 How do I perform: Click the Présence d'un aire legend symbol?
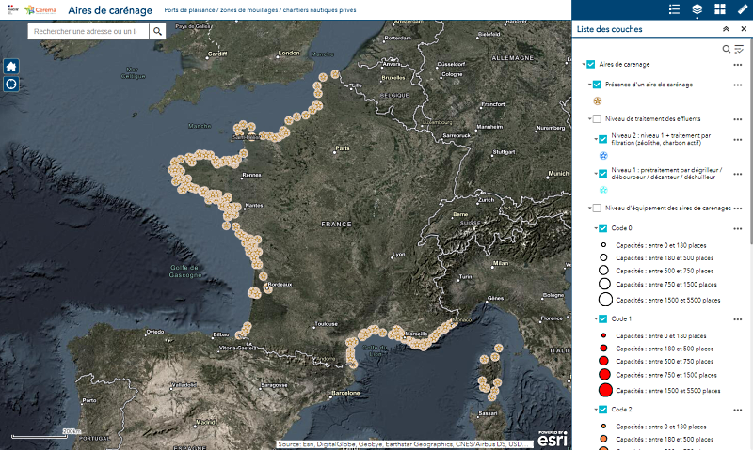pyautogui.click(x=598, y=101)
